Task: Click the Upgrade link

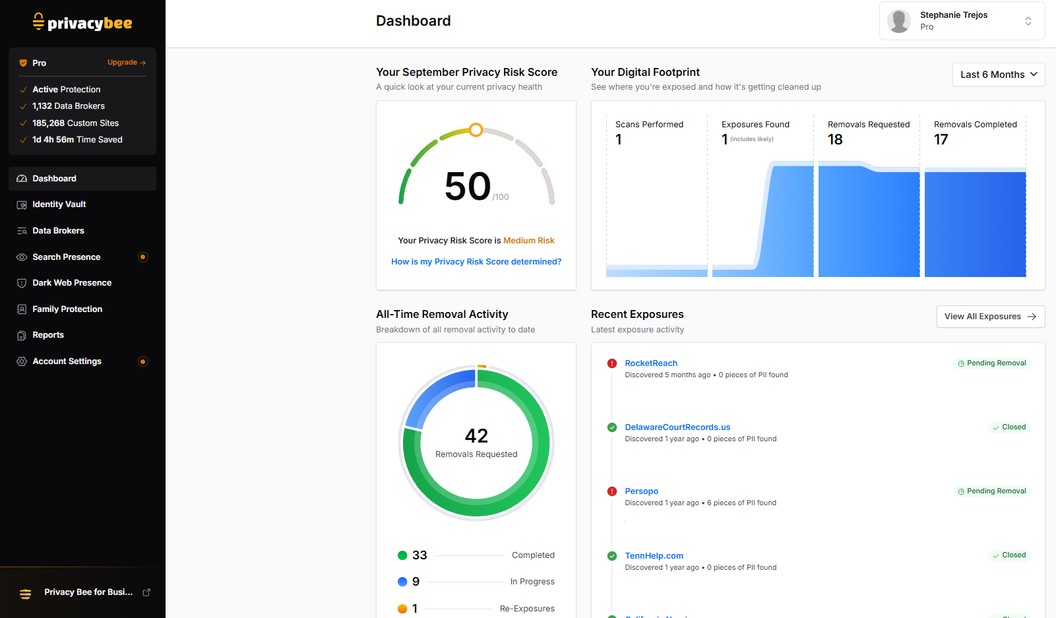Action: 127,63
